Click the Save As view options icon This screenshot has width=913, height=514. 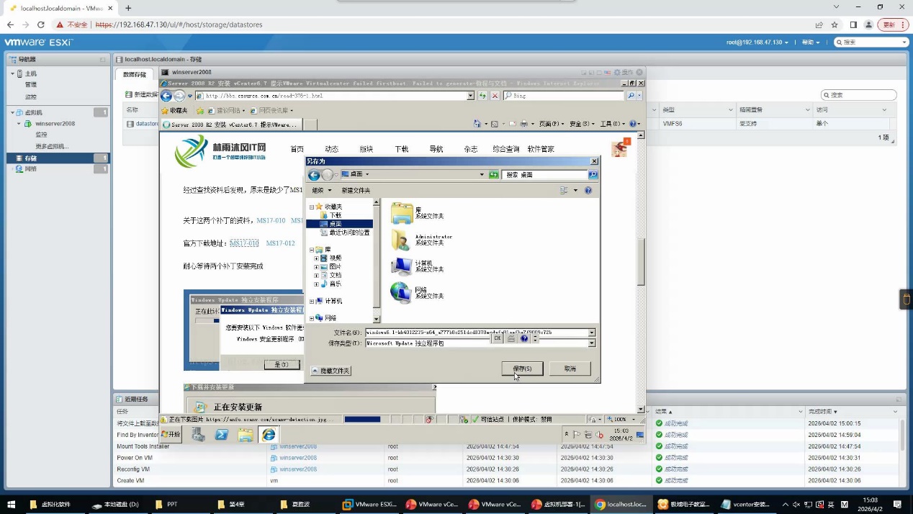565,191
